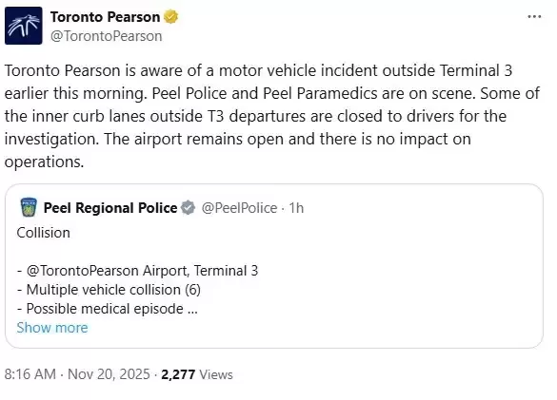Open the 1h timestamp on the quoted tweet
The width and height of the screenshot is (557, 400).
296,208
